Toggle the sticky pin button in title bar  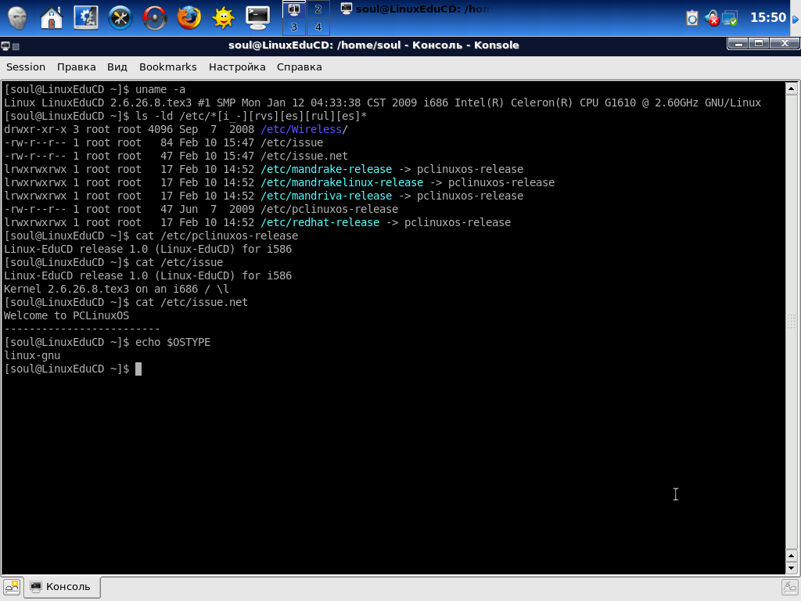[16, 46]
